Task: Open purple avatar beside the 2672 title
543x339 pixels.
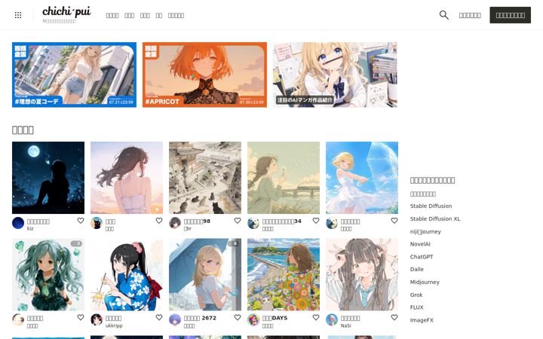Action: click(x=175, y=320)
